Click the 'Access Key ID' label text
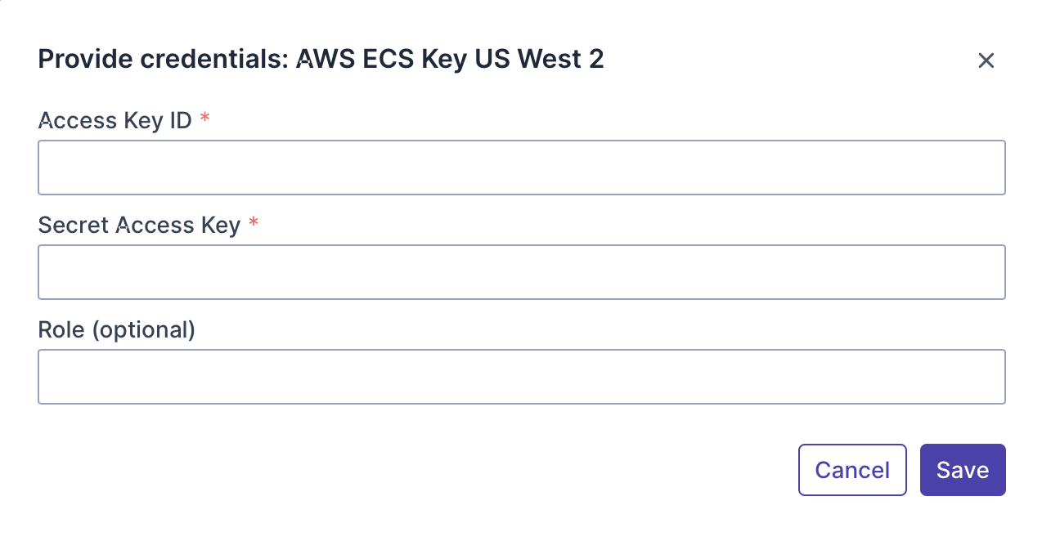The image size is (1042, 559). pyautogui.click(x=115, y=121)
